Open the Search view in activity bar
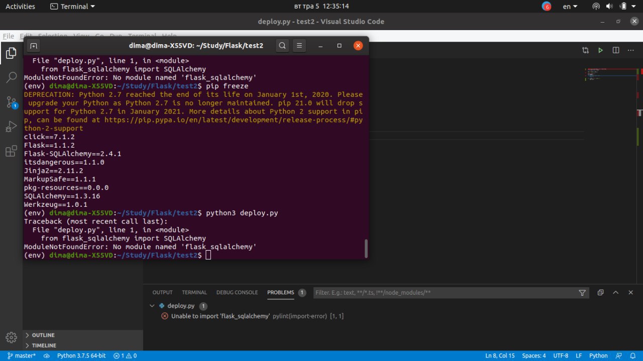The width and height of the screenshot is (643, 361). pyautogui.click(x=11, y=77)
